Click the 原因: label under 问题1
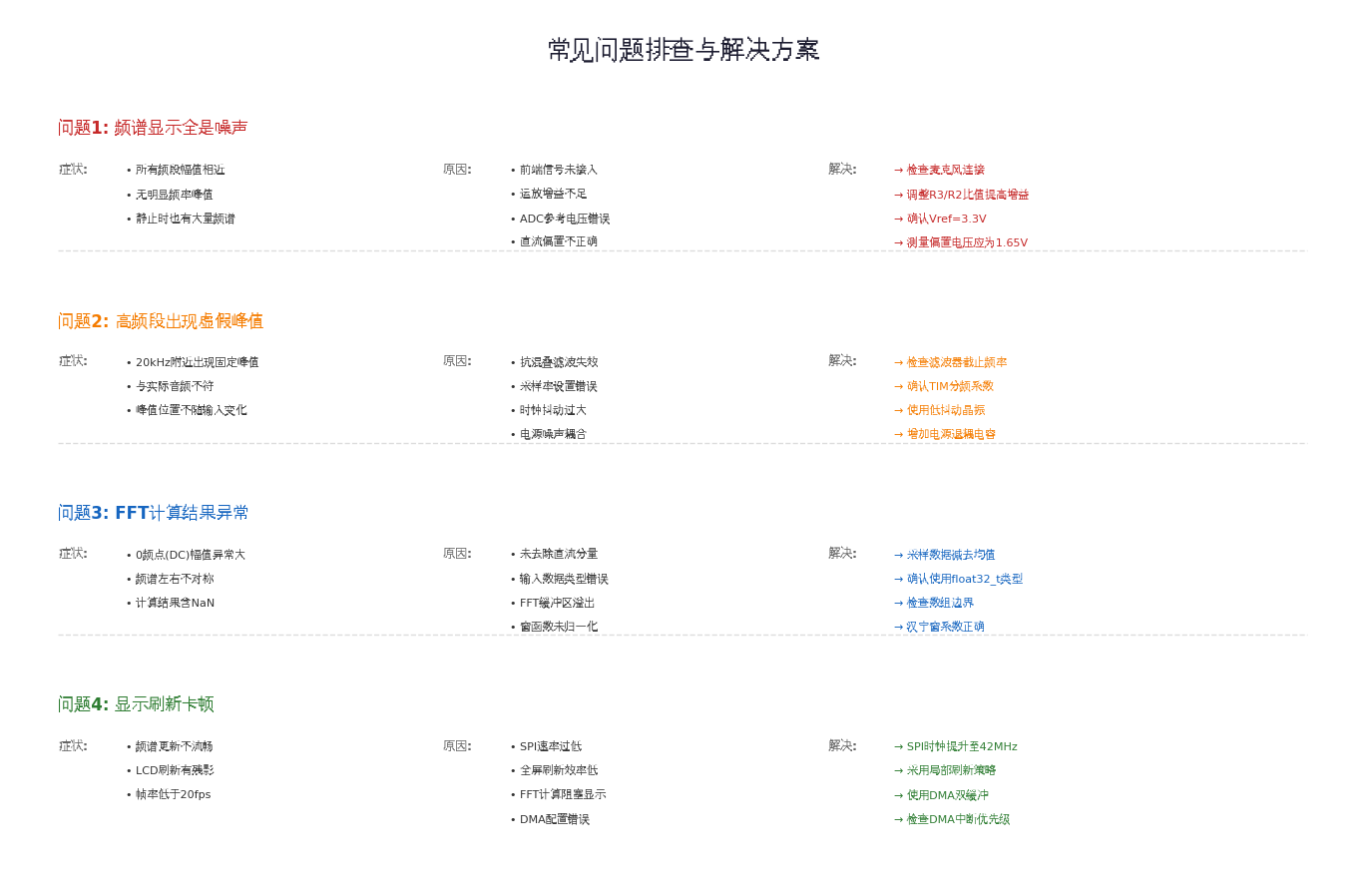1365x885 pixels. [x=457, y=169]
